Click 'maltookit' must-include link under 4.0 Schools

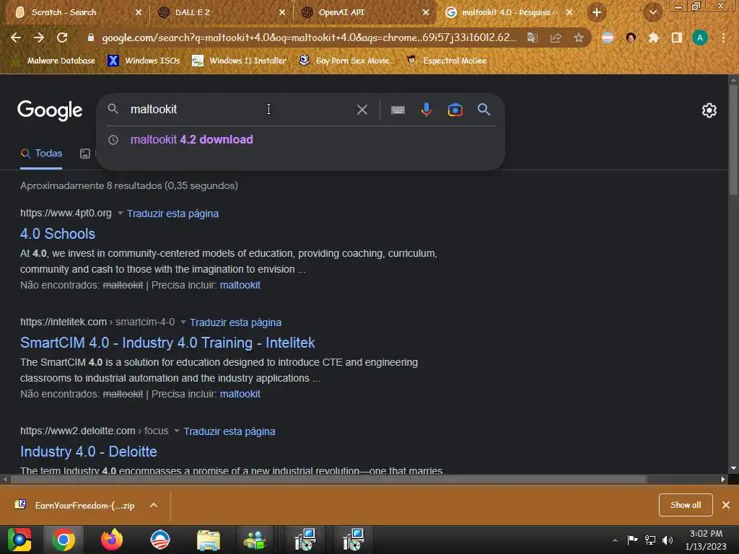tap(240, 285)
